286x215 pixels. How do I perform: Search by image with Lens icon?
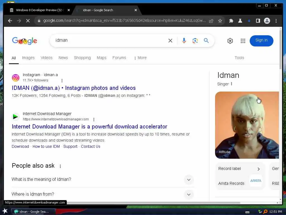point(195,41)
